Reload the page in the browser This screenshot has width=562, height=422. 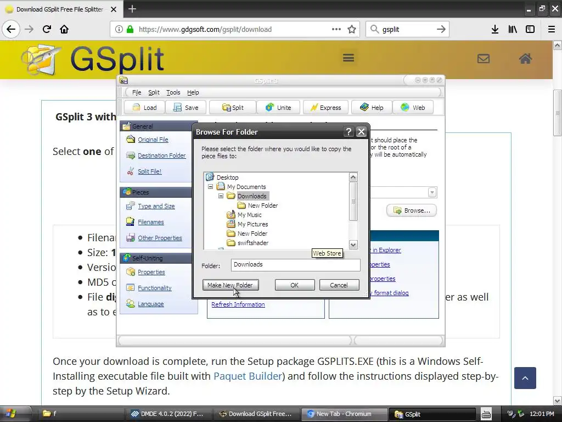pos(47,29)
